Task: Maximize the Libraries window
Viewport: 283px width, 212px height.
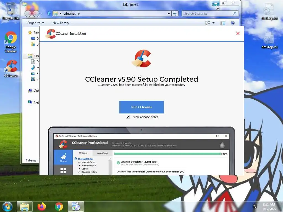Action: click(x=223, y=3)
